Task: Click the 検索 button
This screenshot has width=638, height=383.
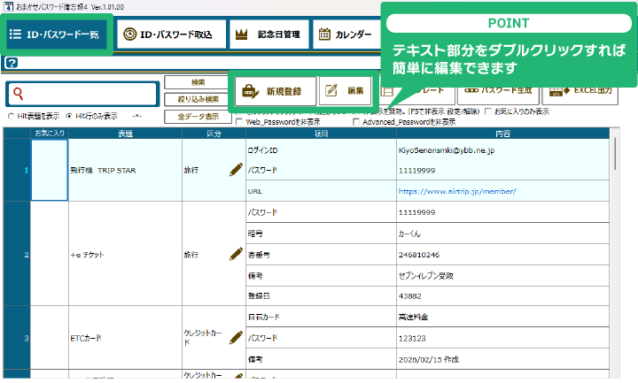Action: 198,82
